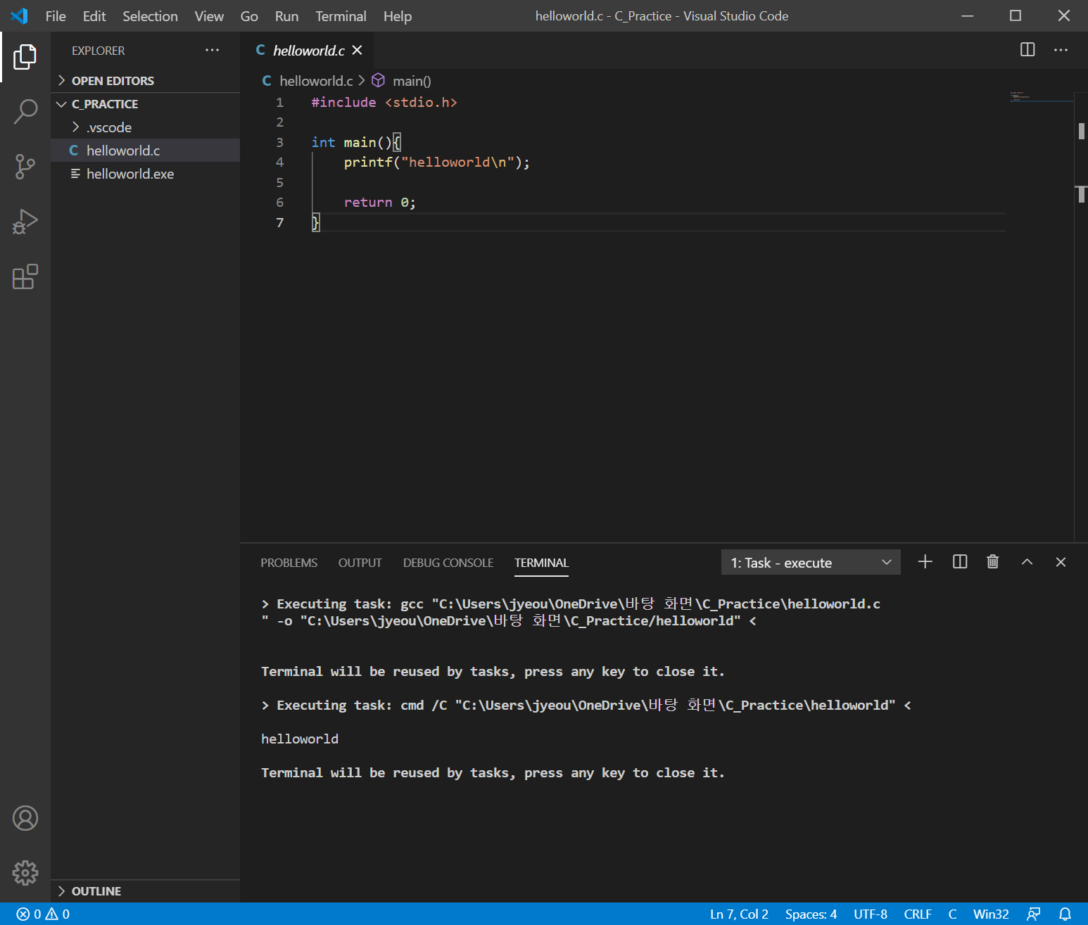
Task: Select helloworld.c in the file explorer
Action: point(146,151)
